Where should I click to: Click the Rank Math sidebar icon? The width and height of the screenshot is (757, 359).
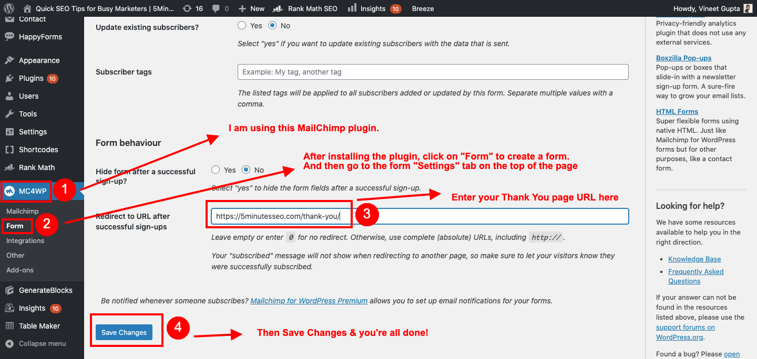(9, 167)
